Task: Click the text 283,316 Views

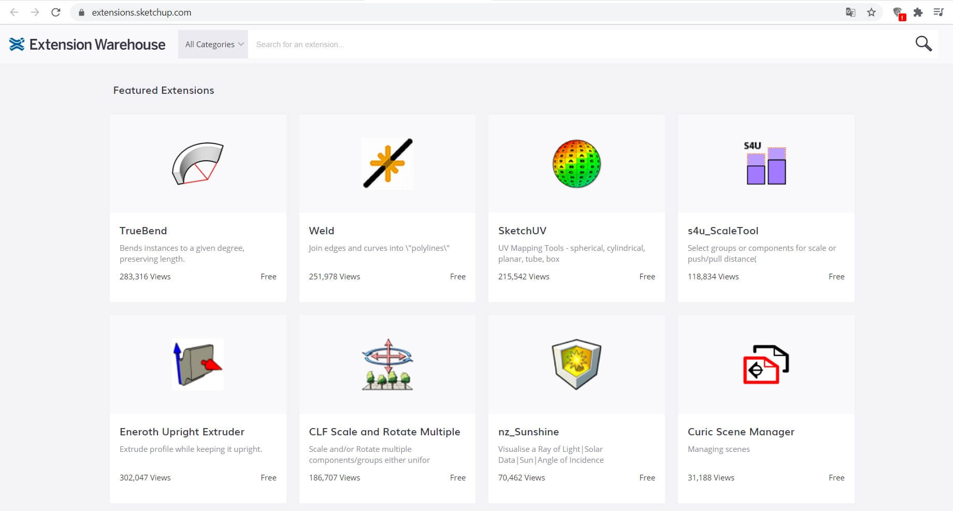Action: click(145, 277)
